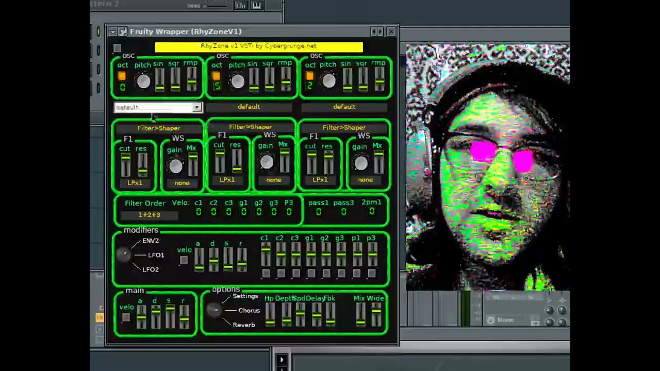Click the Mix slider in options
660x371 pixels.
[360, 315]
